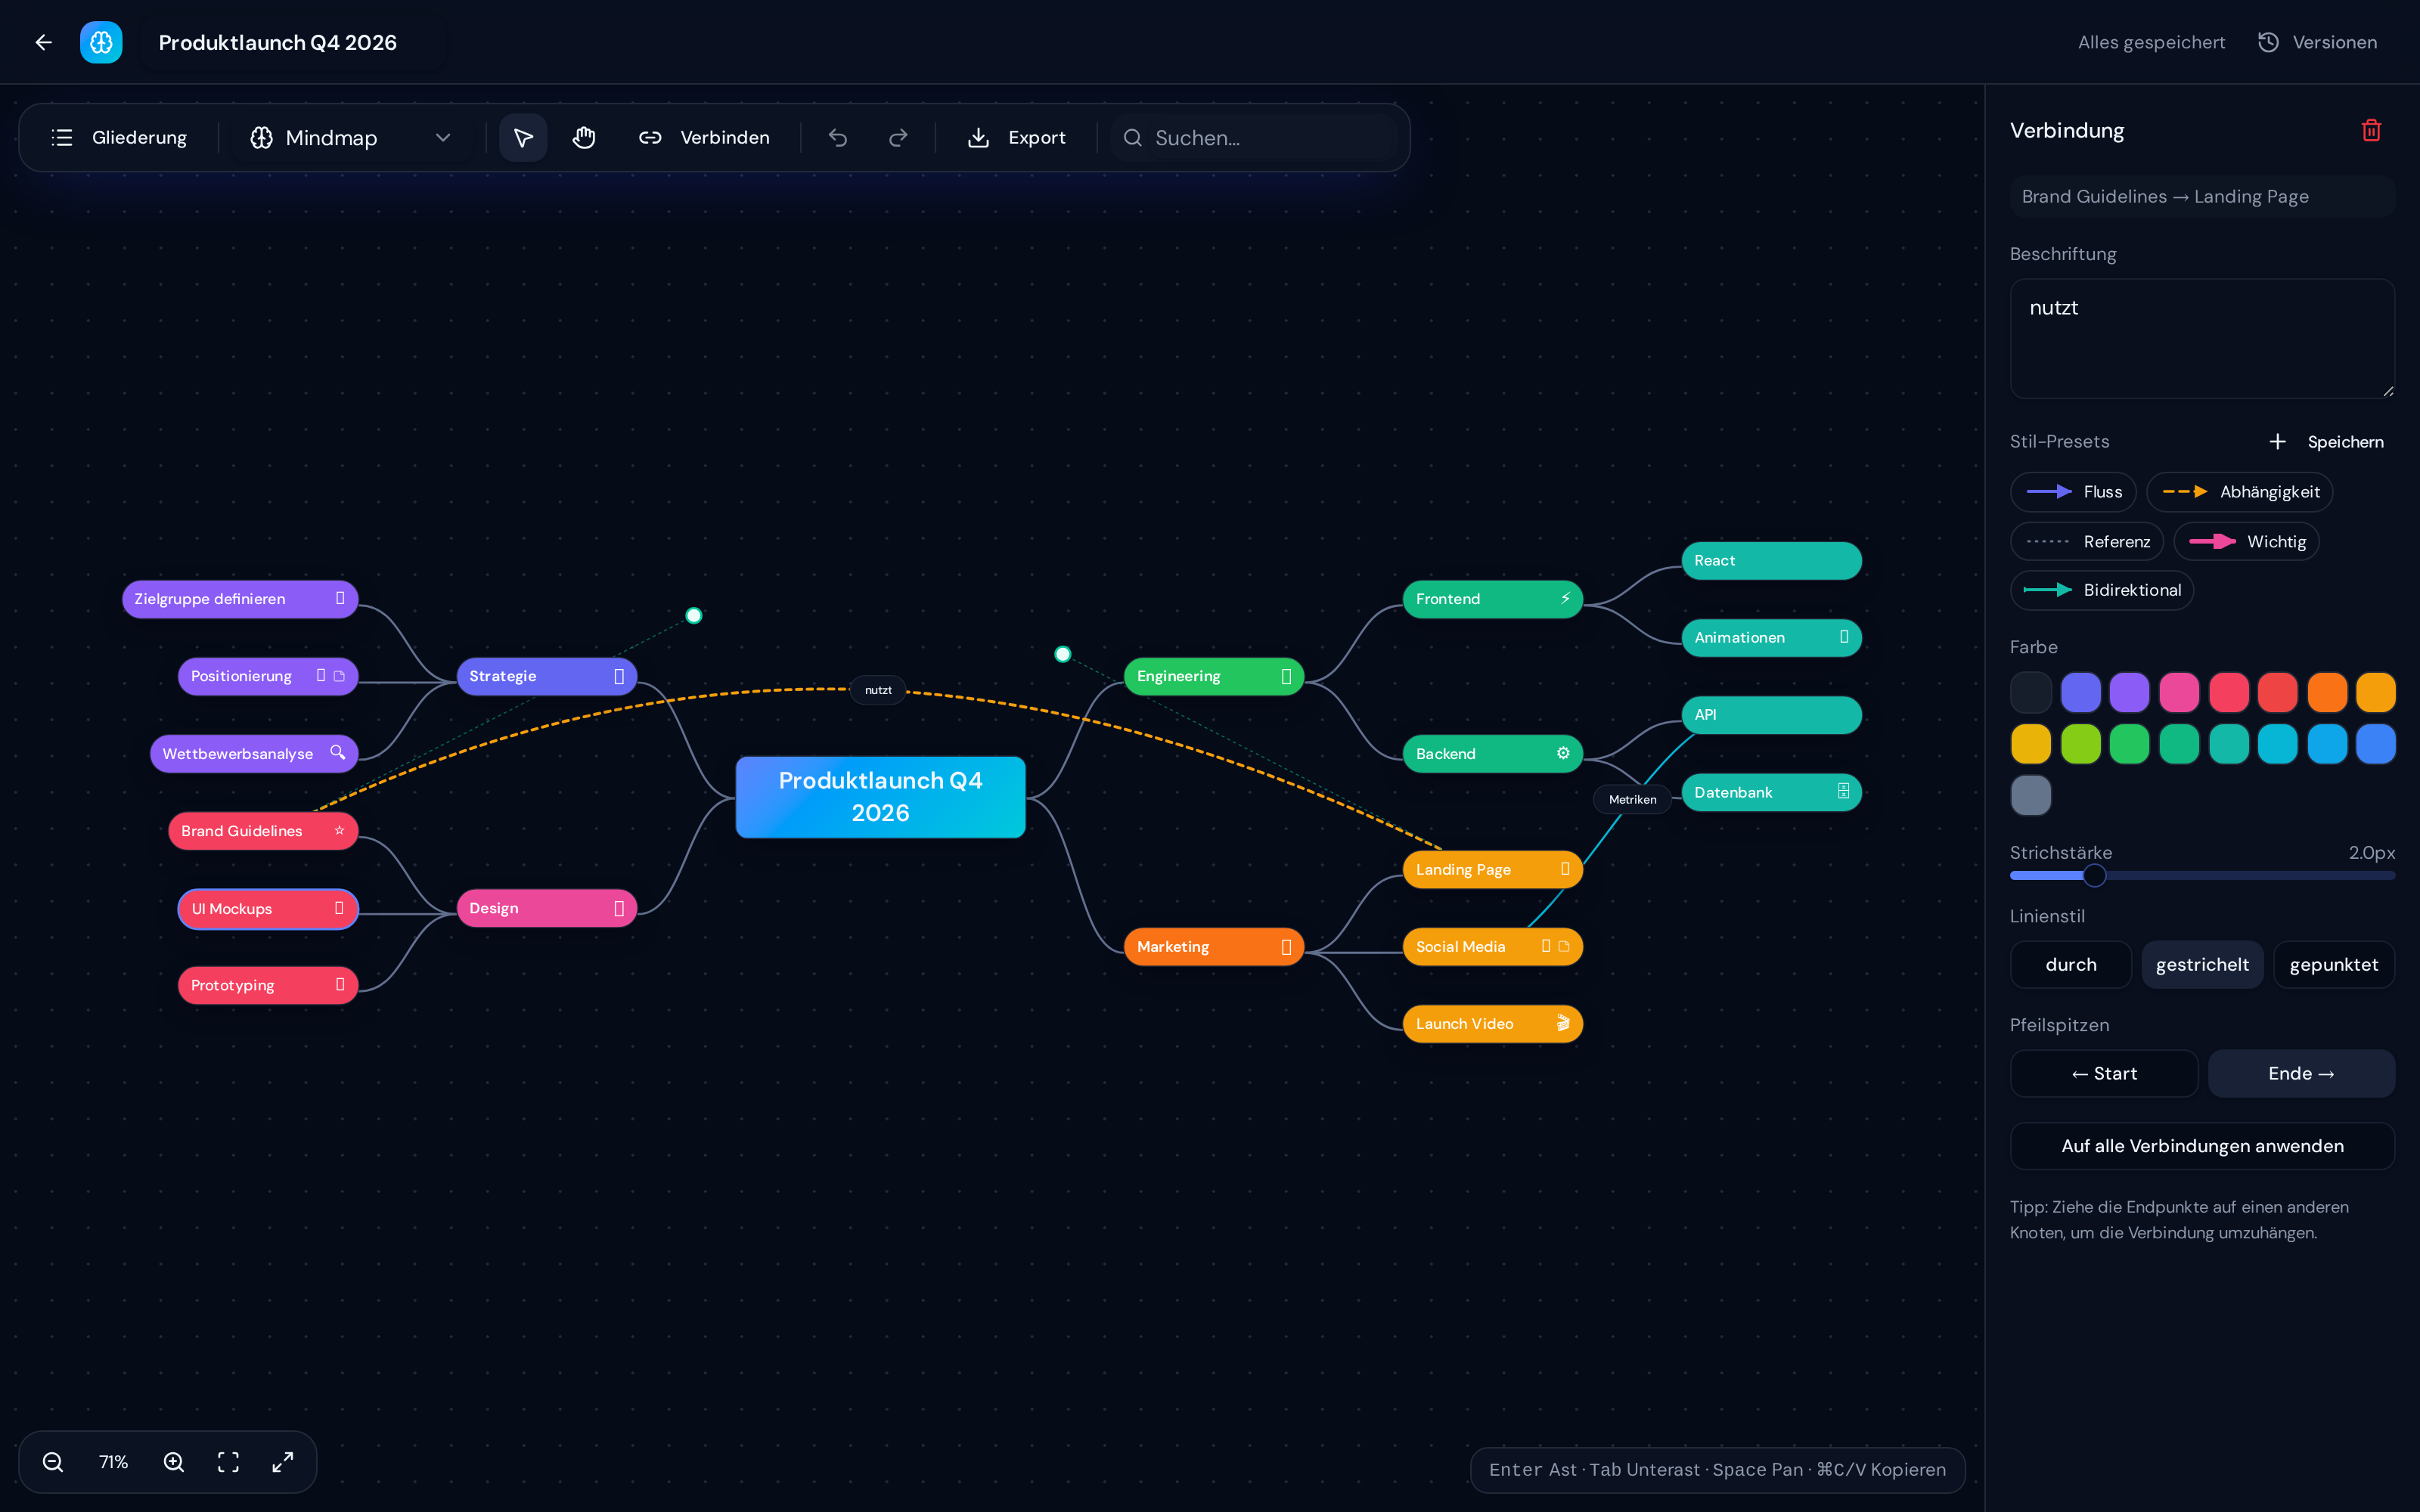Click the Beschriftung text area with nutzt
The height and width of the screenshot is (1512, 2420).
coord(2202,338)
